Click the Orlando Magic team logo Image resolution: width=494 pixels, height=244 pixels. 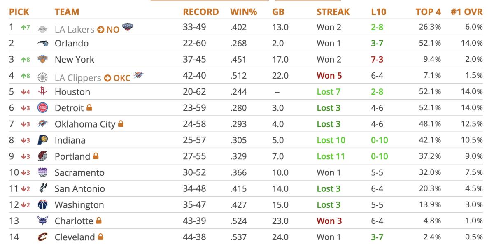point(42,43)
